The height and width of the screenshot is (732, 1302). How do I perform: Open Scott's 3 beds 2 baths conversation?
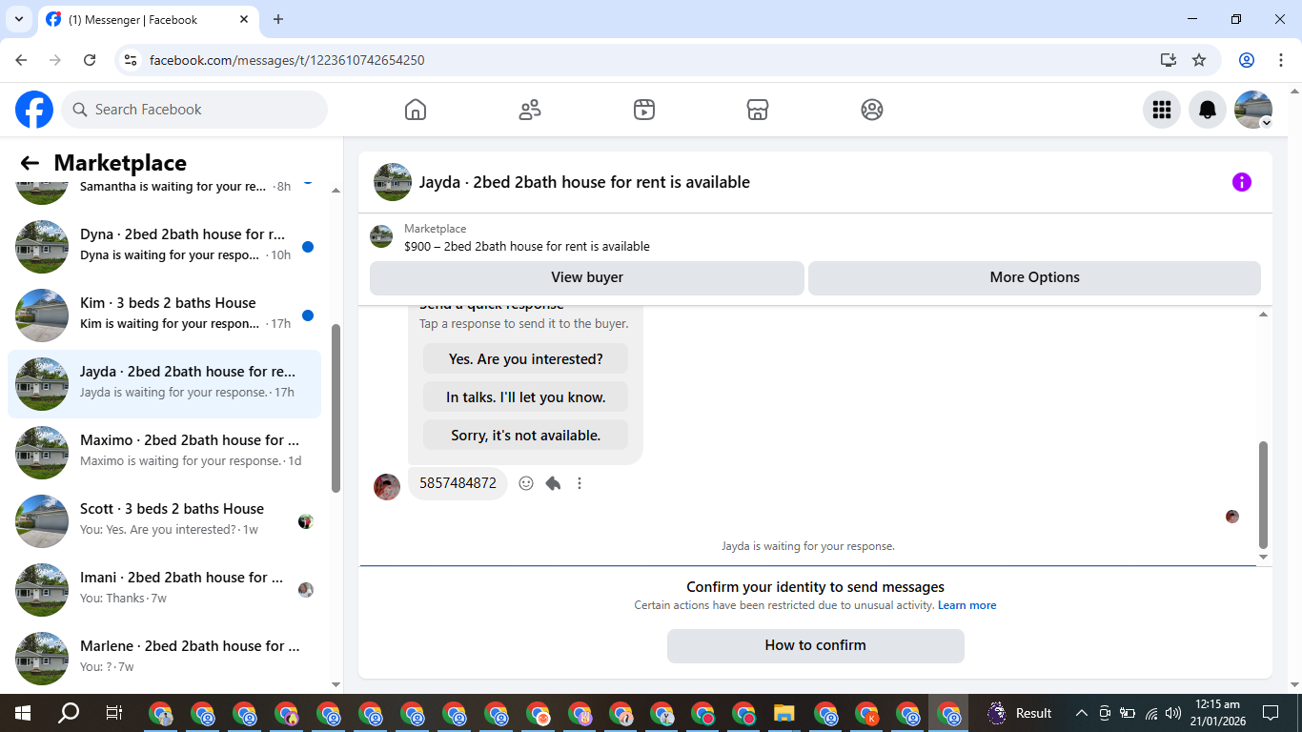tap(164, 521)
